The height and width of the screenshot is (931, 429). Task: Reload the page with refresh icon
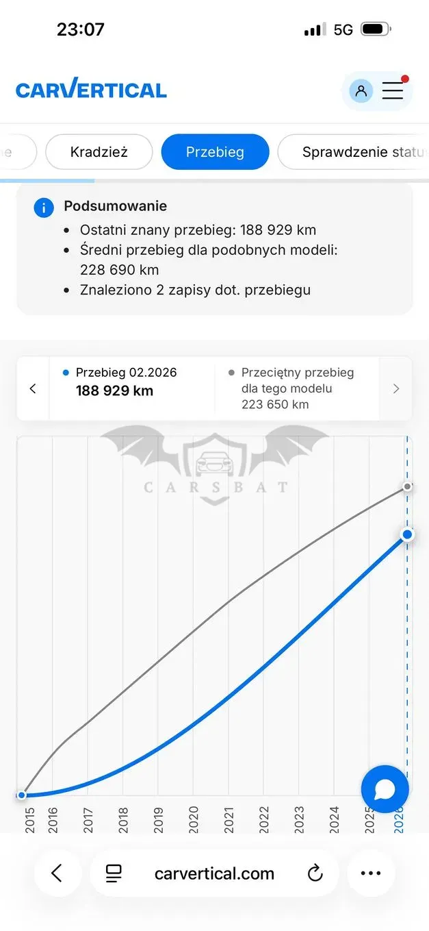click(x=315, y=873)
